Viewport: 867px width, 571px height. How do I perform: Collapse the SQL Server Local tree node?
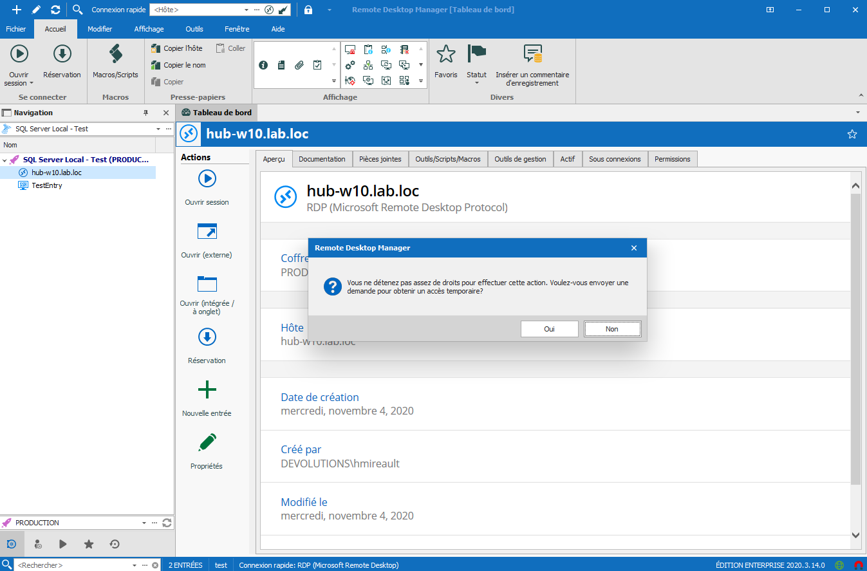click(5, 160)
